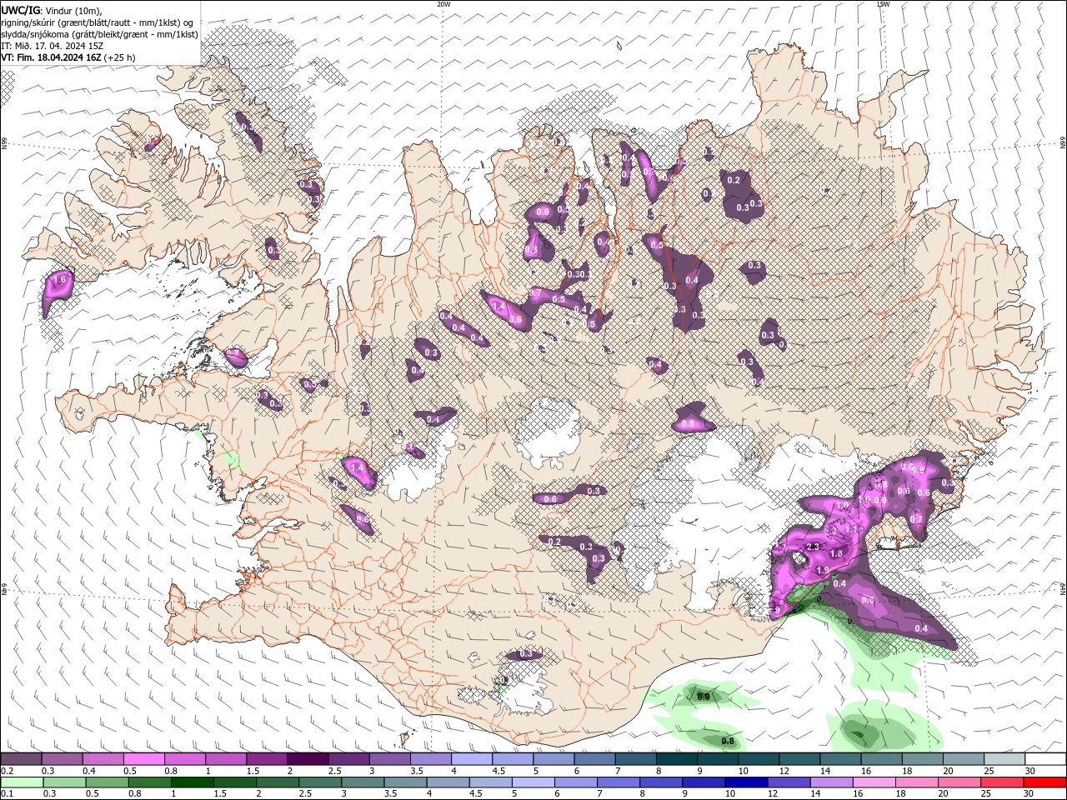Click the 0.9 value in green offshore rain
This screenshot has width=1067, height=800.
704,697
